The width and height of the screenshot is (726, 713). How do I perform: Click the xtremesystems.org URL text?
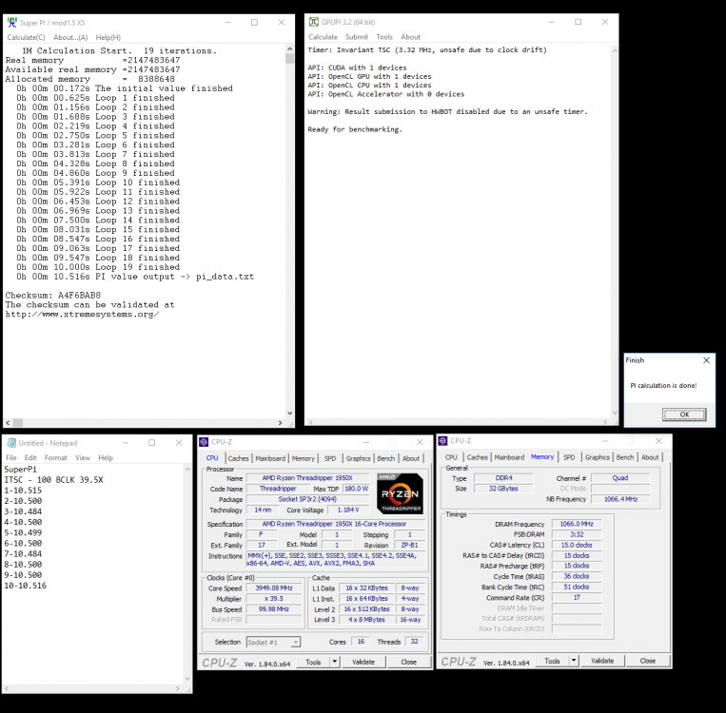tap(82, 314)
